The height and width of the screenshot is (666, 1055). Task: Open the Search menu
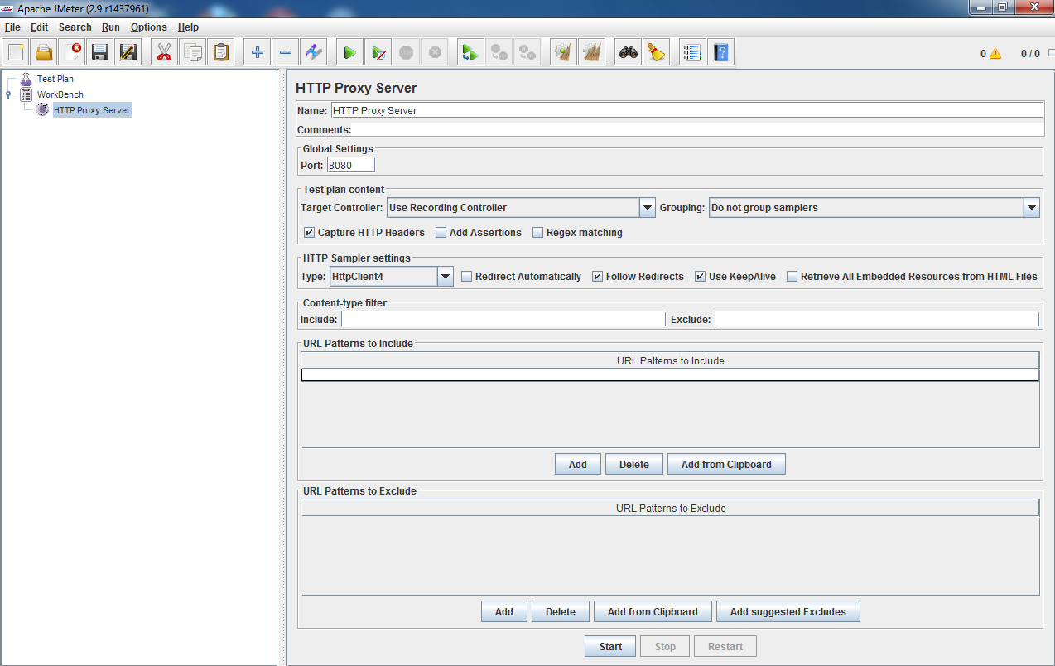click(x=75, y=27)
